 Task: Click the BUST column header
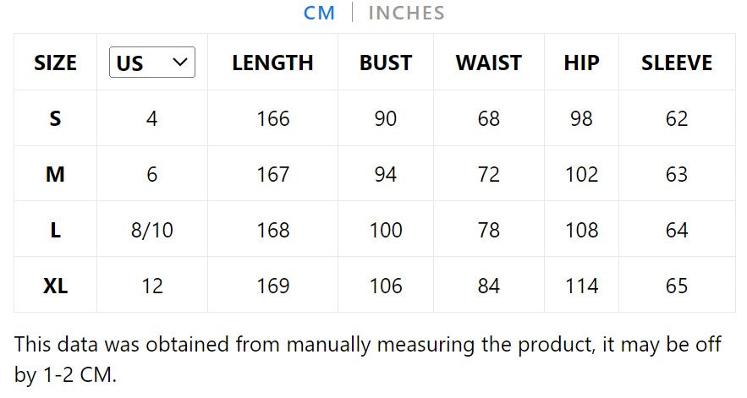[385, 63]
